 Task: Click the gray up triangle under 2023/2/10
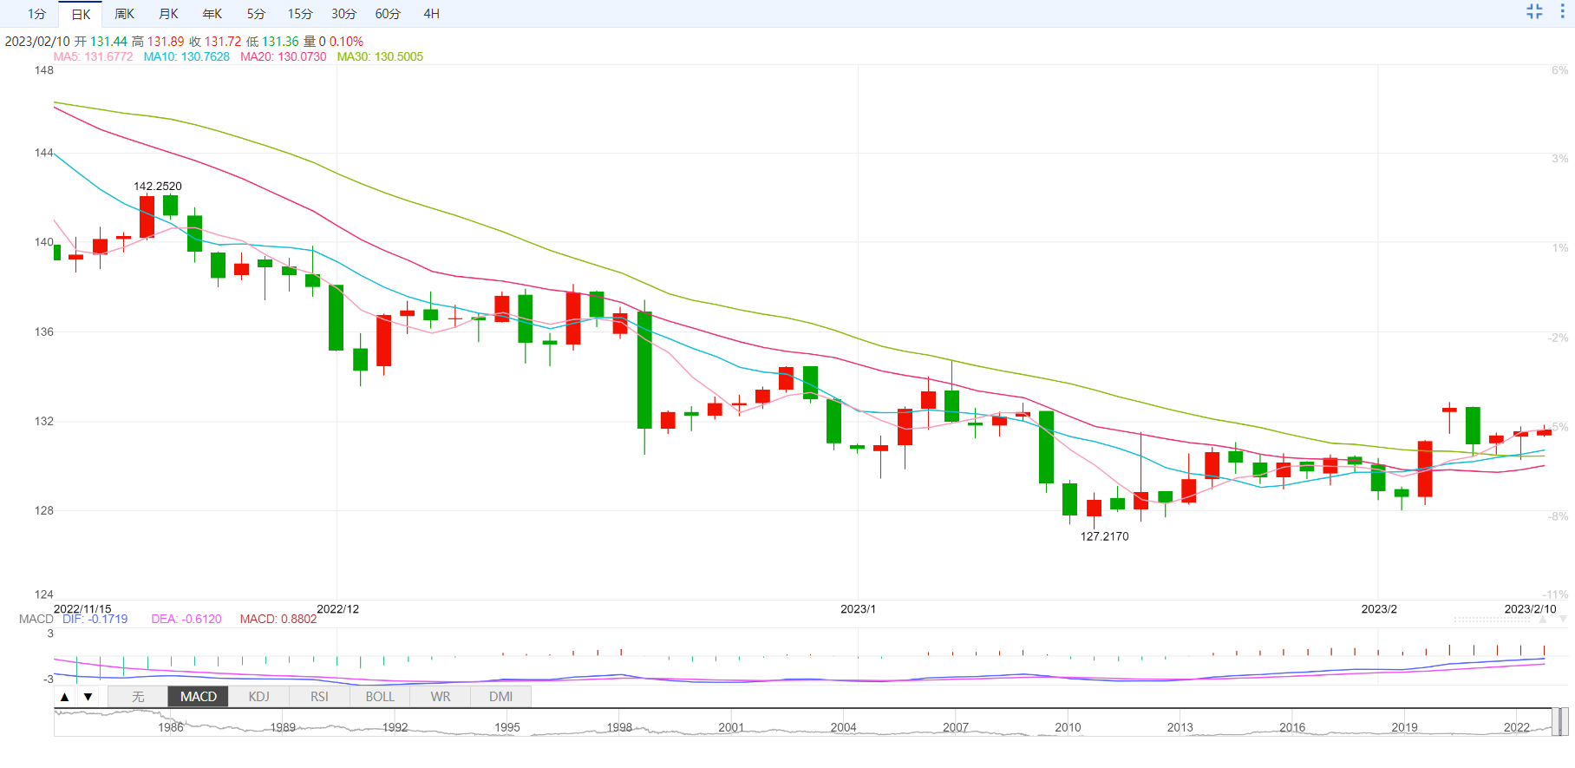coord(1543,620)
